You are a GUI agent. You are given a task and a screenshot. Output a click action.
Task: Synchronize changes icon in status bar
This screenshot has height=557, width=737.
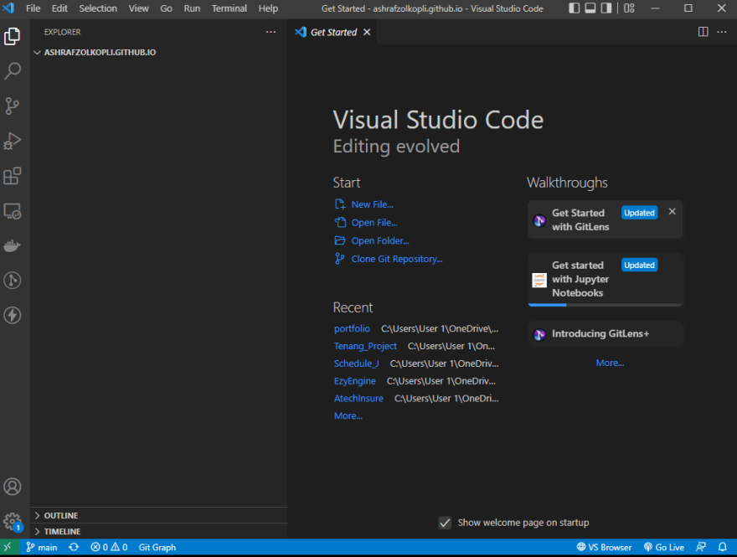tap(74, 547)
